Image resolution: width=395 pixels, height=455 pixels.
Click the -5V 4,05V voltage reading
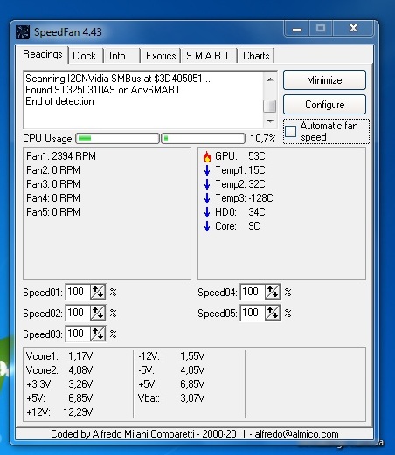[x=192, y=370]
